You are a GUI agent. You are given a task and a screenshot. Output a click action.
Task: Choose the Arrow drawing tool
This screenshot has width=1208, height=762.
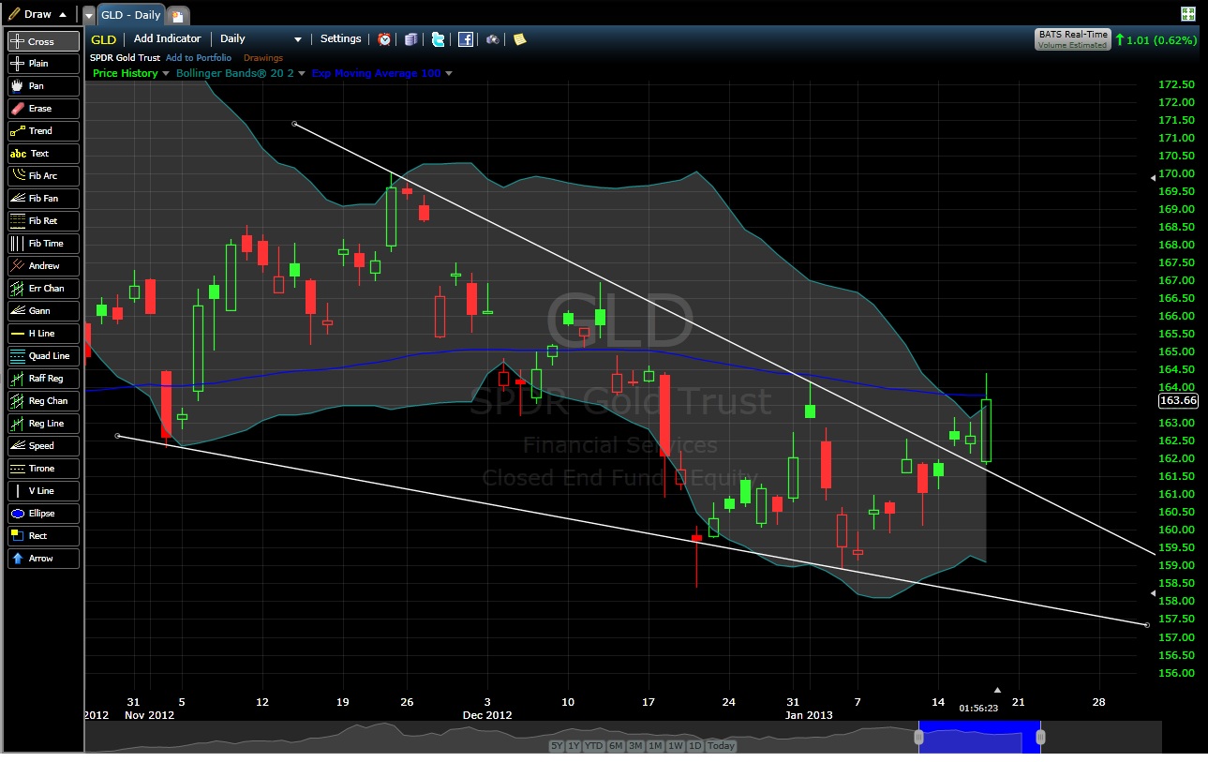[43, 559]
